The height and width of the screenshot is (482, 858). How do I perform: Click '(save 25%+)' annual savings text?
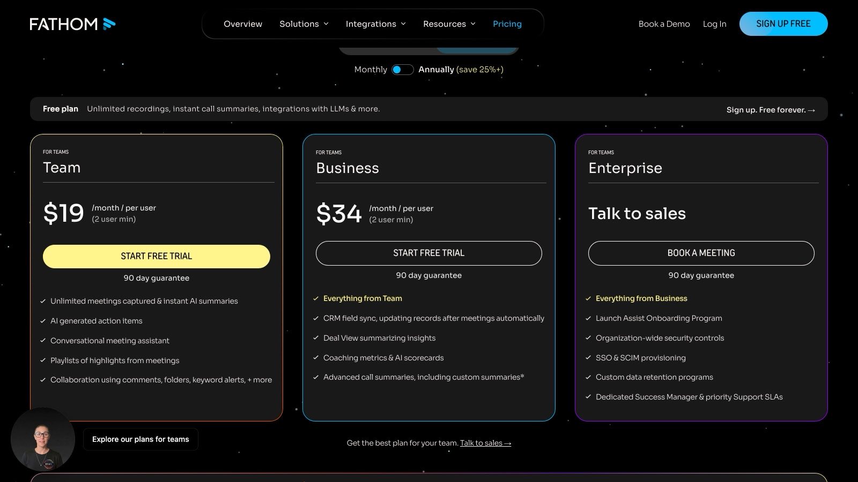coord(480,70)
